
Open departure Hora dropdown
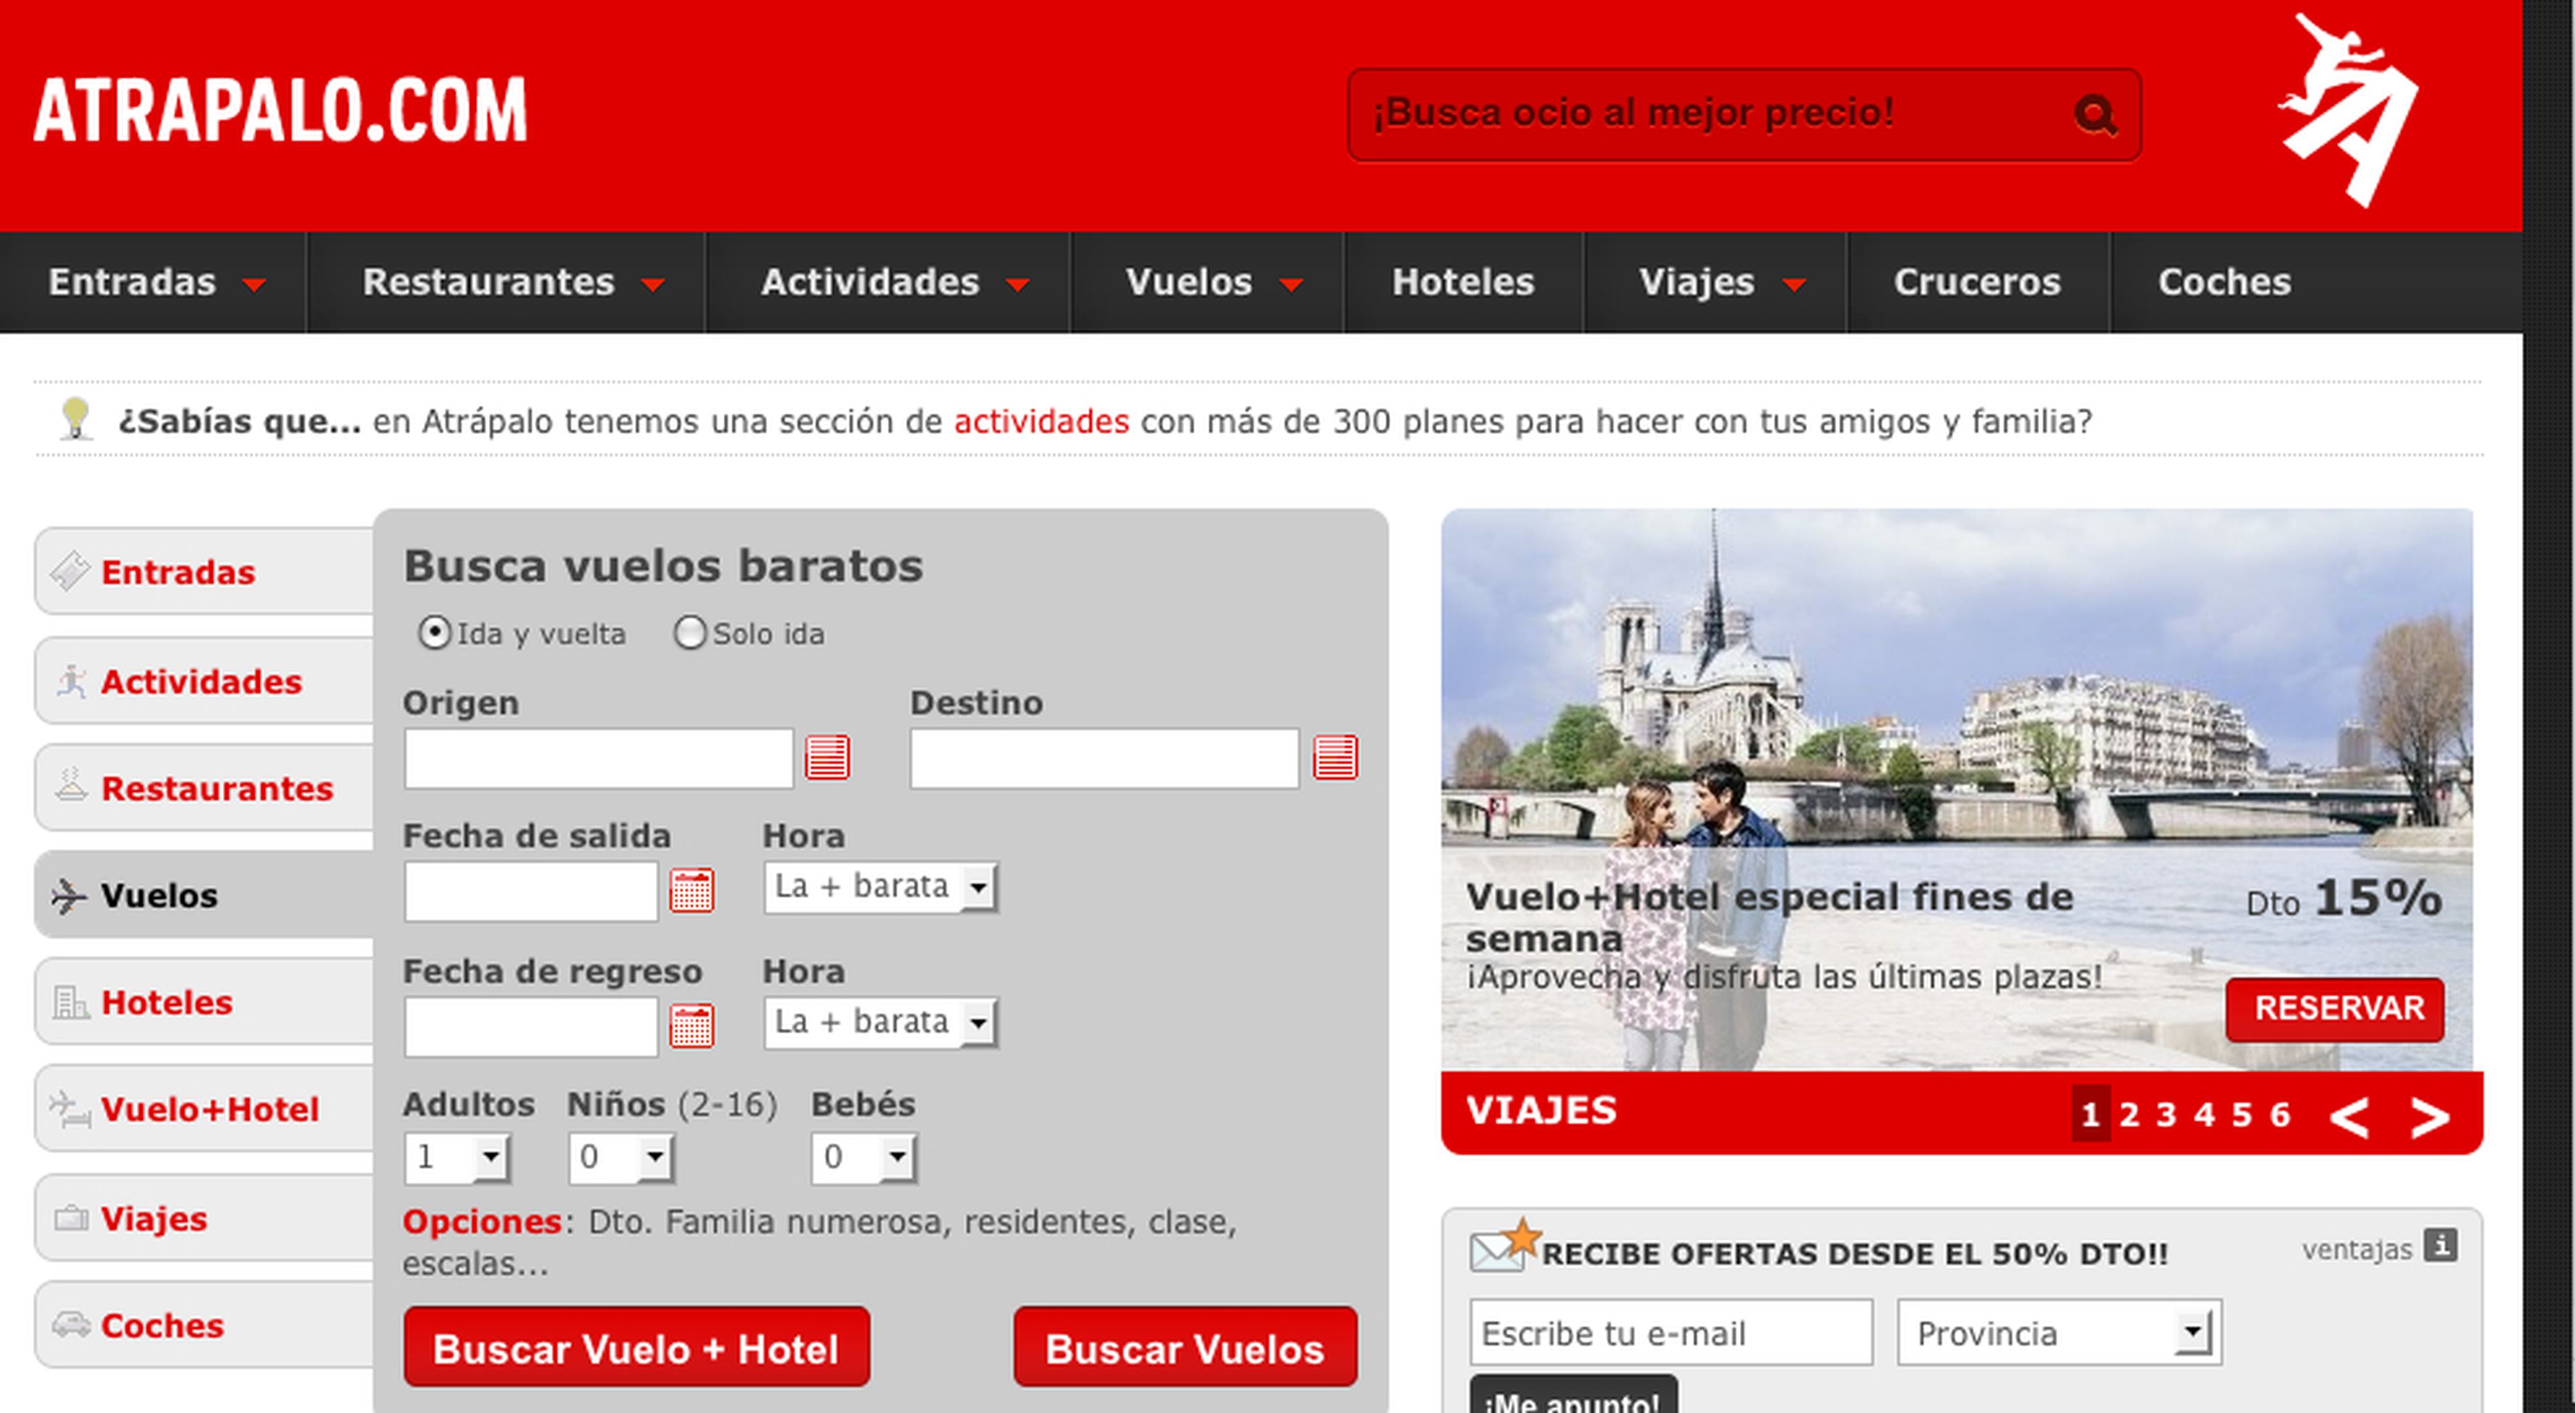(x=880, y=887)
